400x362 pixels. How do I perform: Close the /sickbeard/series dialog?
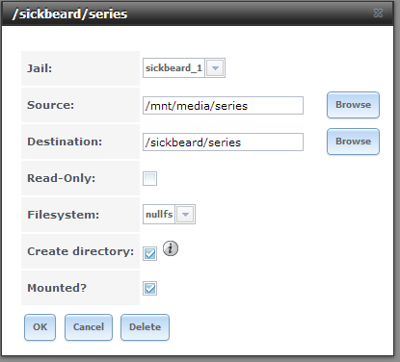coord(378,13)
